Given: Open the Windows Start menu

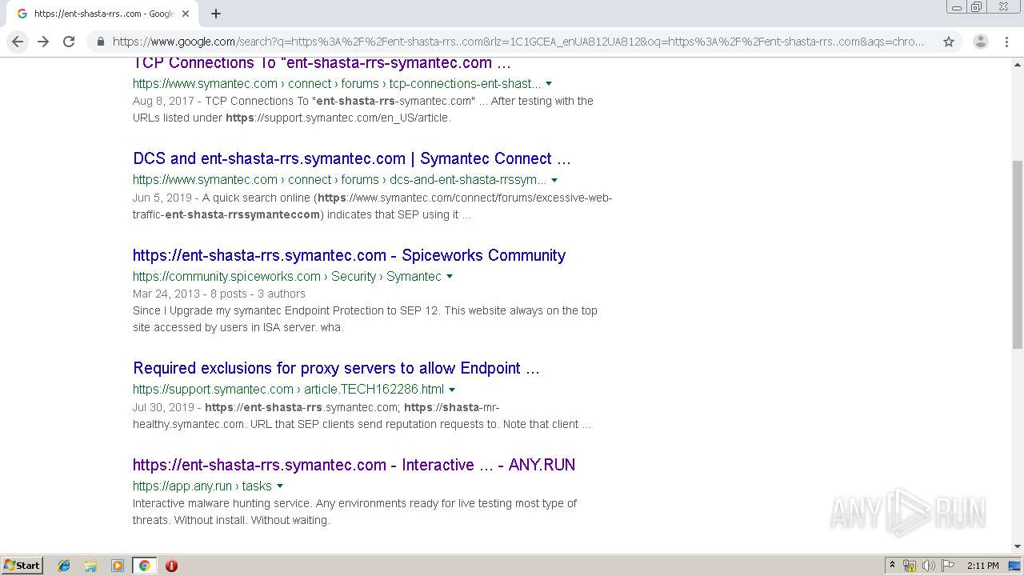Looking at the screenshot, I should coord(22,566).
